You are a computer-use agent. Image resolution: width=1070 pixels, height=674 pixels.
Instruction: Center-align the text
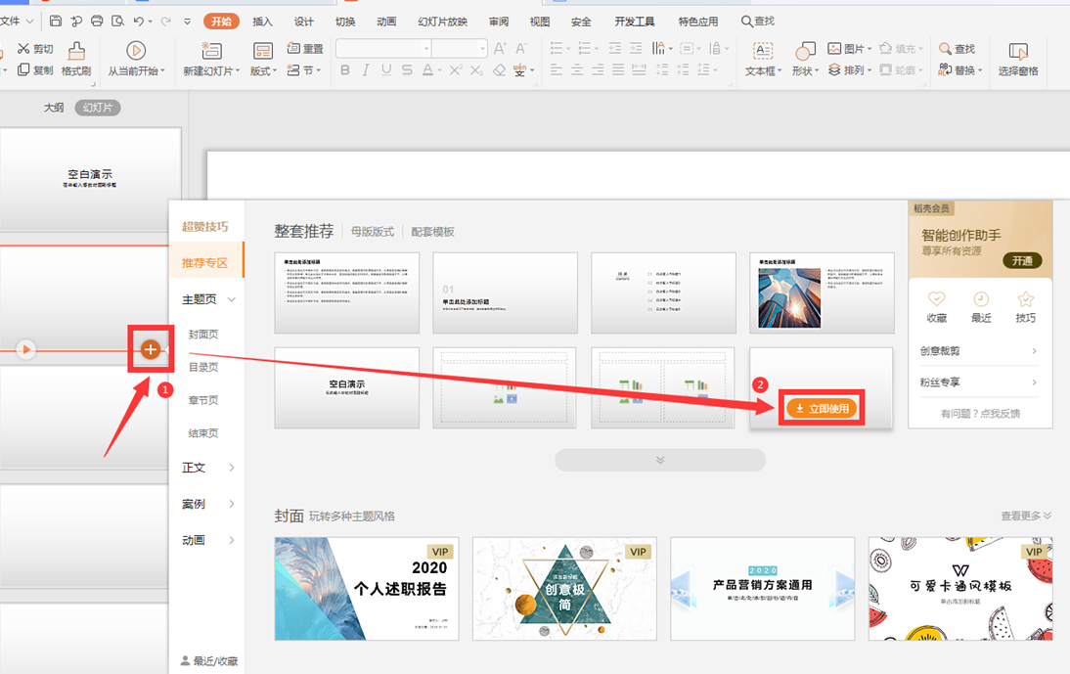[x=577, y=69]
